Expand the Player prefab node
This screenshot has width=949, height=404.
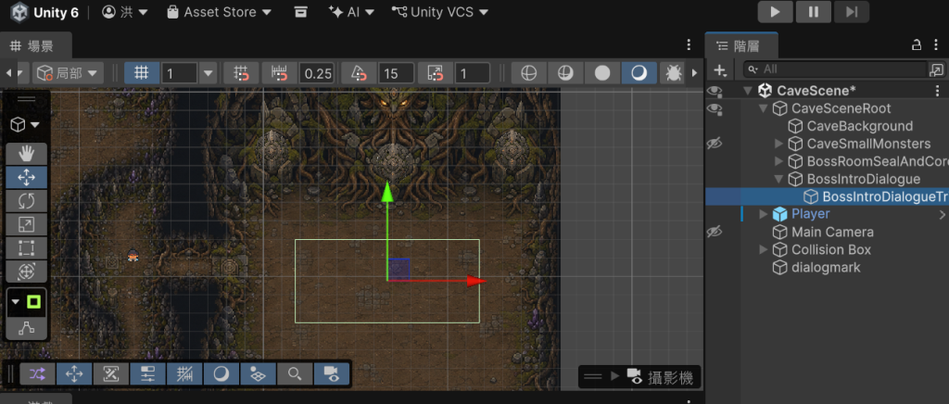pos(764,214)
